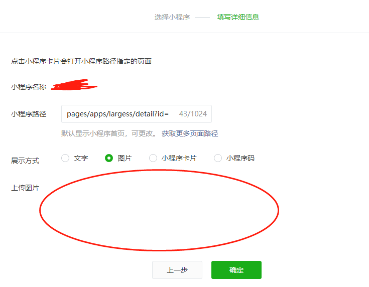
Task: Select the 图片 display radio button
Action: [109, 158]
